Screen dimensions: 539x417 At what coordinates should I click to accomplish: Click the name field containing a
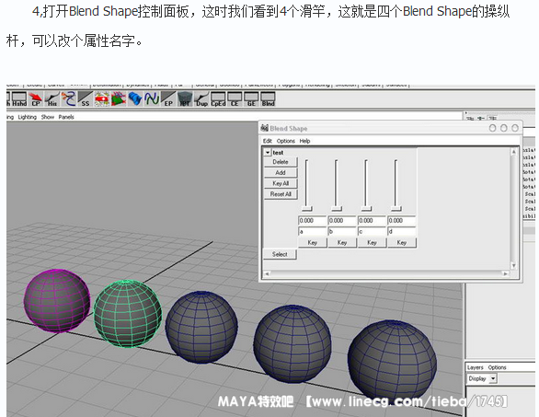[312, 231]
